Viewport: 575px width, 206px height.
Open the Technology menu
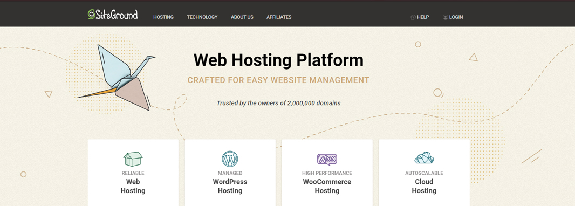[202, 17]
